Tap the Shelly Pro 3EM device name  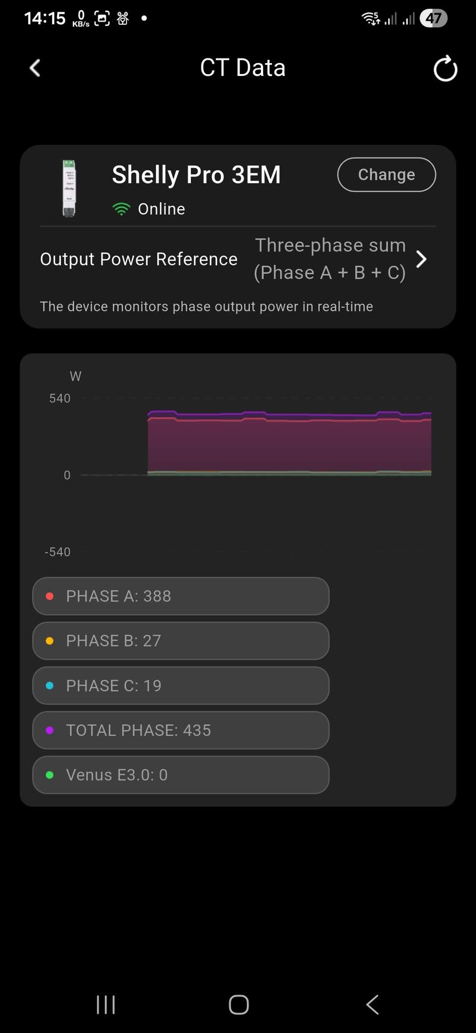pyautogui.click(x=196, y=174)
